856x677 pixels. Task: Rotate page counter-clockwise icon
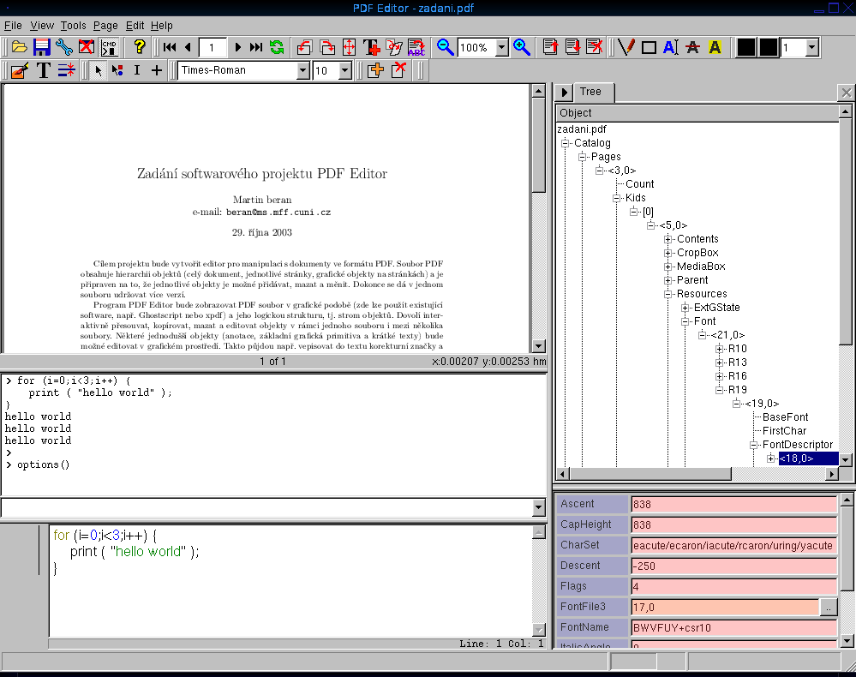point(304,47)
